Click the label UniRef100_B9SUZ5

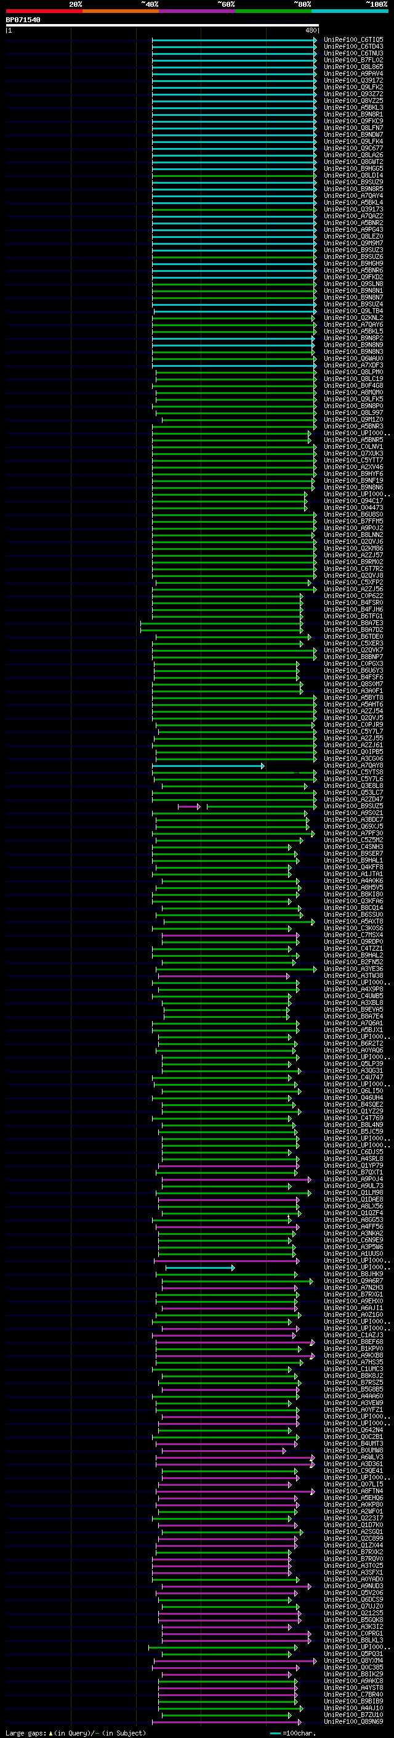353,806
